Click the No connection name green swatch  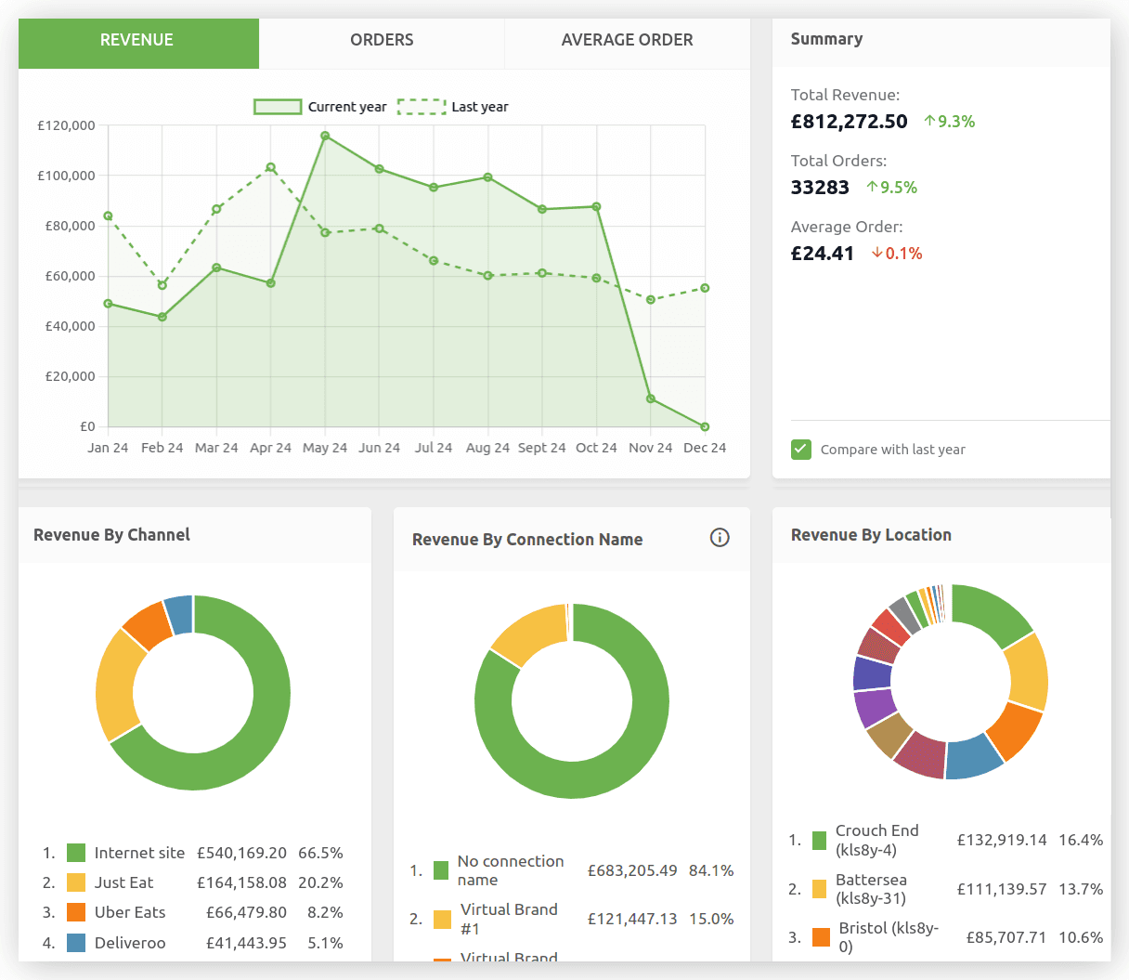point(441,870)
